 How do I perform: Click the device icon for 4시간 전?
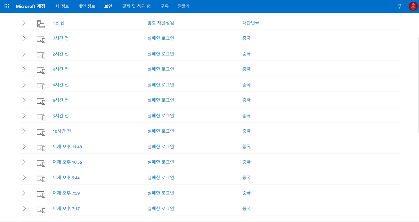pos(41,86)
